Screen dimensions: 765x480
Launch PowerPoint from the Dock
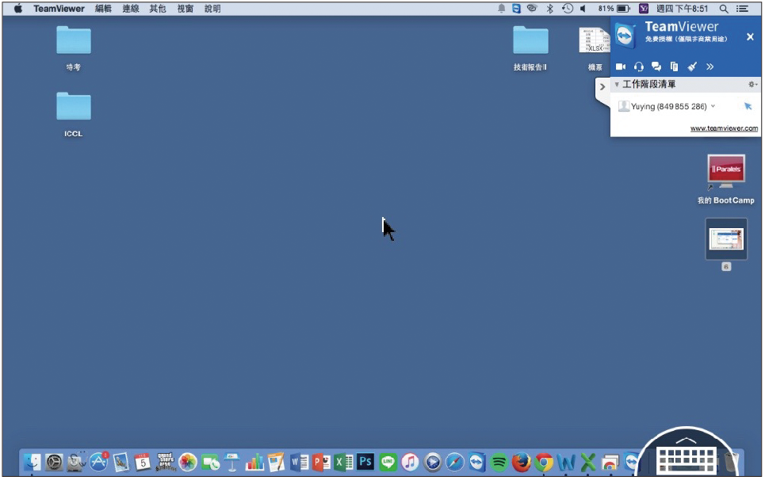tap(322, 462)
